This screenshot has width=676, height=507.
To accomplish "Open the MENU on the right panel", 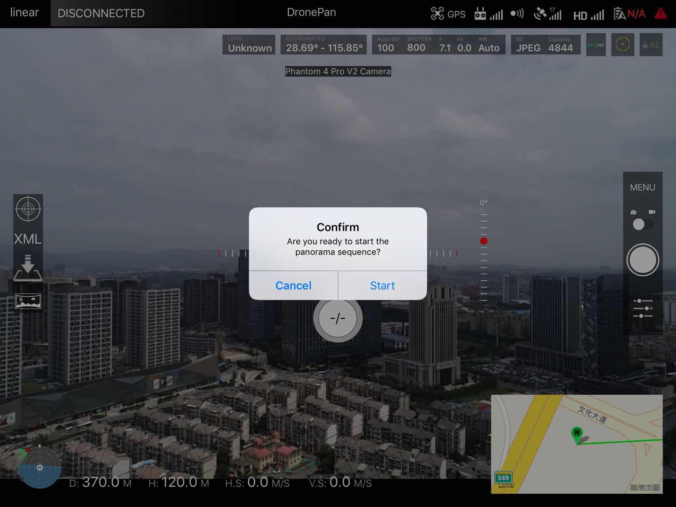I will pos(643,187).
